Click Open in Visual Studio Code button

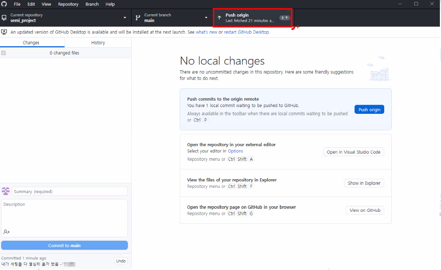[353, 152]
